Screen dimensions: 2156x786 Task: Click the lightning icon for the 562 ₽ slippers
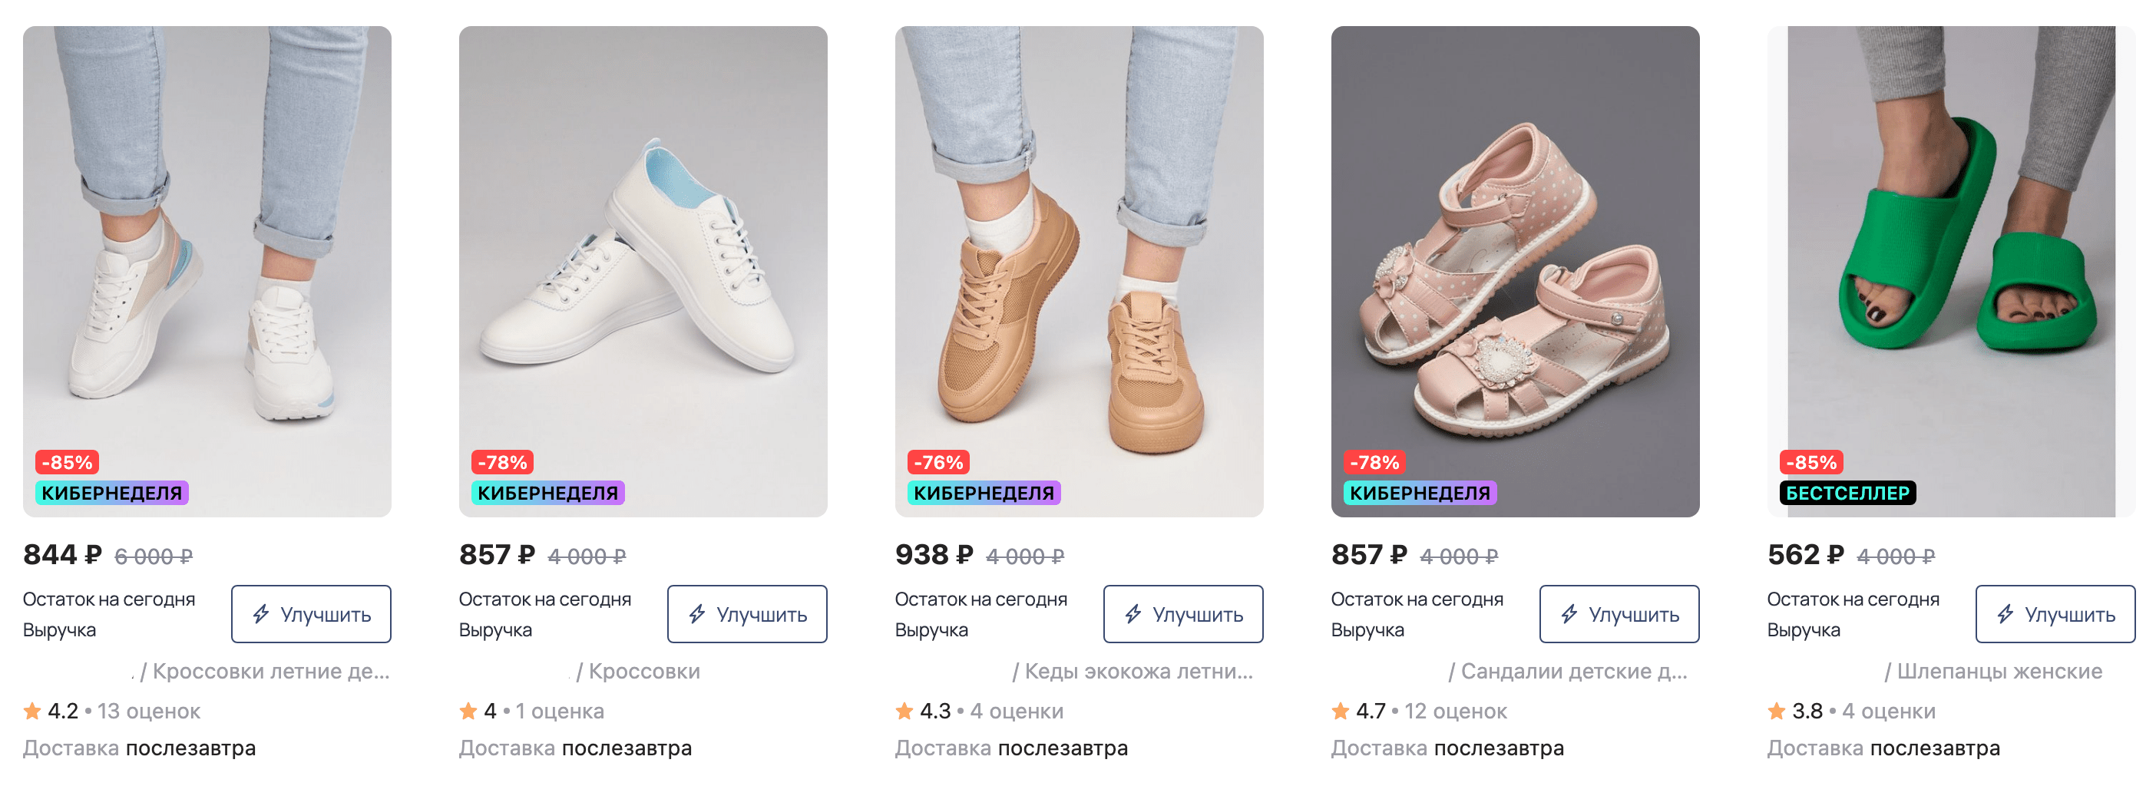coord(2006,614)
